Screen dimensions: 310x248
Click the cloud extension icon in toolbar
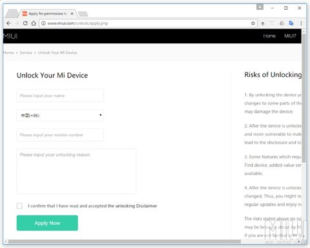(x=282, y=23)
